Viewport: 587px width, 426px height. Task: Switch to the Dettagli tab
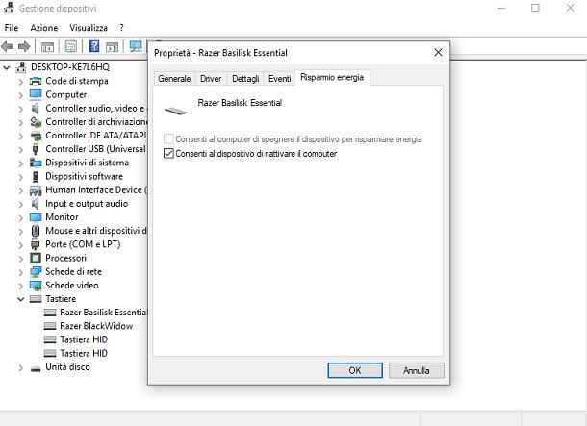[x=245, y=79]
